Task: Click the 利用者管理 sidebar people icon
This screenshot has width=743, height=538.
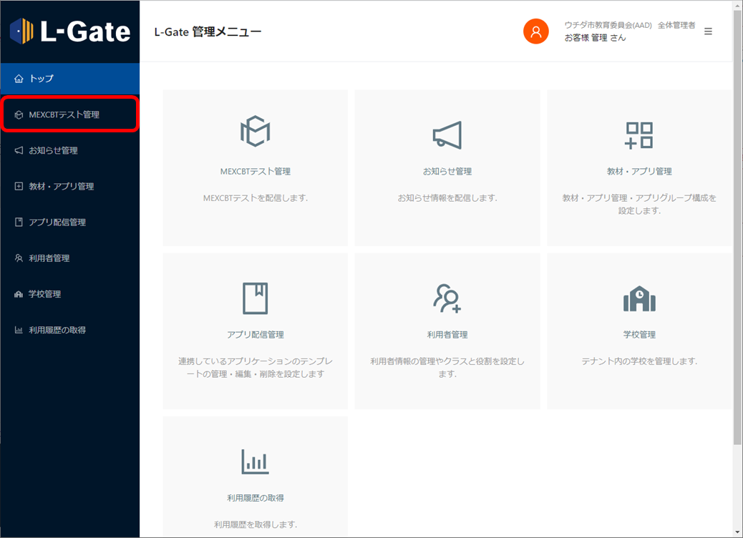Action: (x=19, y=258)
